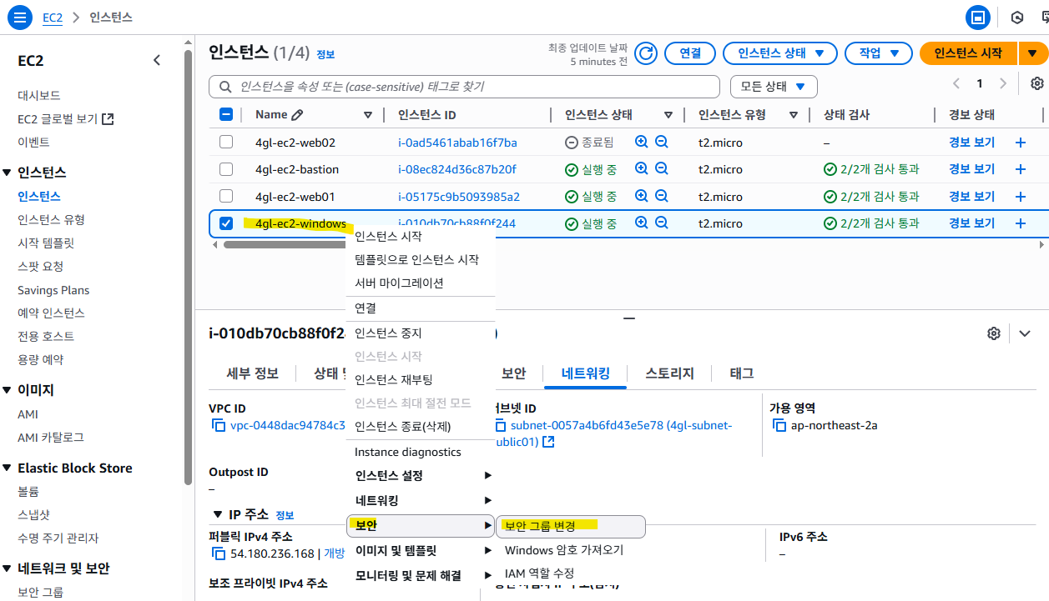The height and width of the screenshot is (601, 1049).
Task: Switch to the 스토리지 tab
Action: point(669,373)
